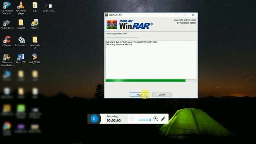Open the New folder (2) icon
Viewport: 256px width, 144px height.
[35, 43]
